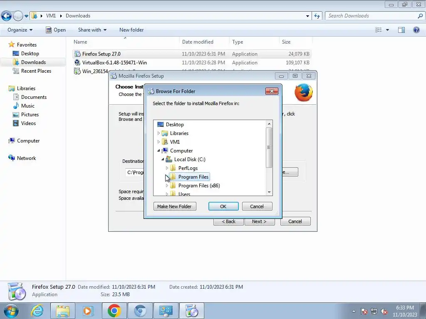This screenshot has height=319, width=426.
Task: Open the Explorer help question mark icon
Action: pyautogui.click(x=416, y=30)
